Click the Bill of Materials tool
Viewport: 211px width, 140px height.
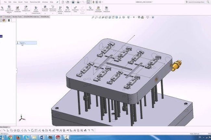(x=68, y=9)
